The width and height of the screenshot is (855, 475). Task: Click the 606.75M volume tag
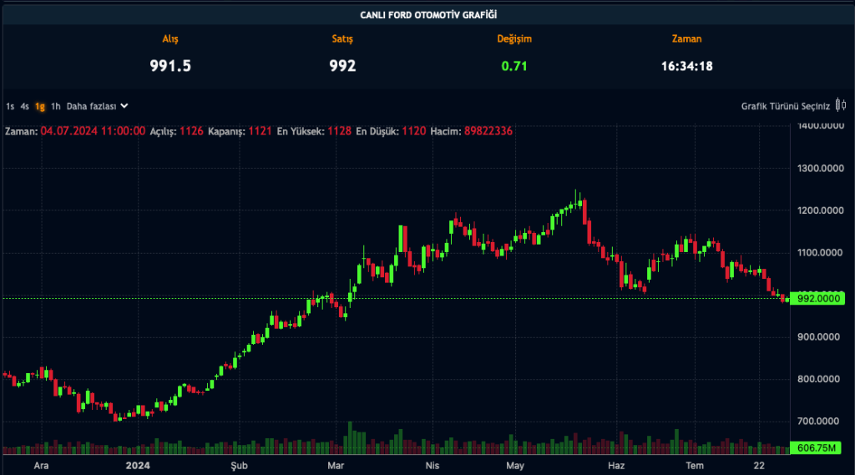pyautogui.click(x=815, y=448)
